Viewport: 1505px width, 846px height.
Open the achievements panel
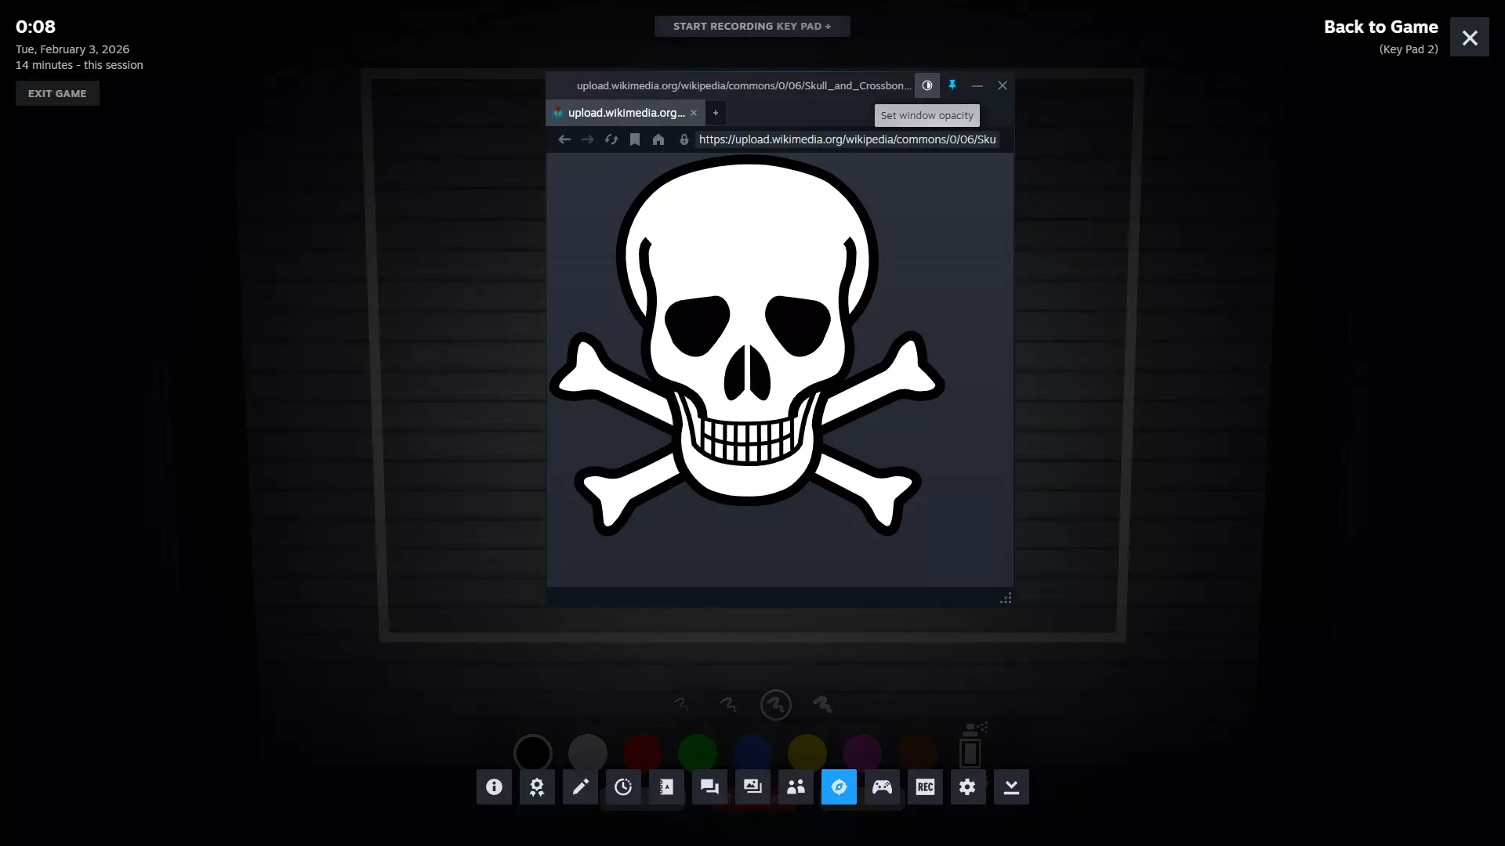click(x=537, y=786)
